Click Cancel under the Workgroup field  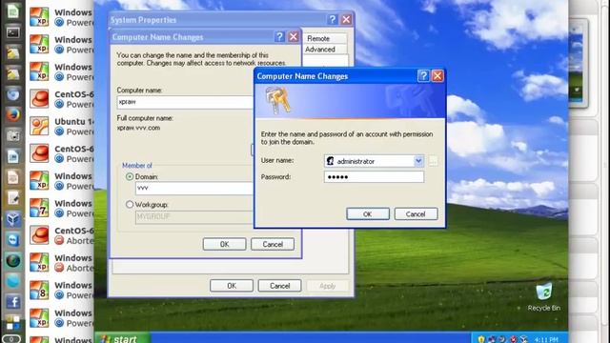click(x=273, y=244)
